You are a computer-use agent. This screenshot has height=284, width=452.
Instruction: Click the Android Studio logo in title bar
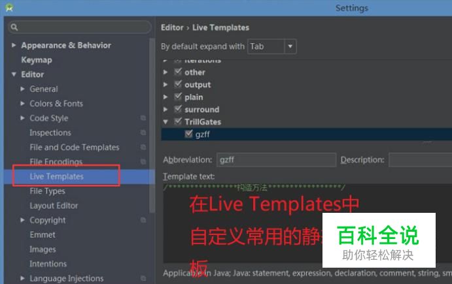pos(9,7)
